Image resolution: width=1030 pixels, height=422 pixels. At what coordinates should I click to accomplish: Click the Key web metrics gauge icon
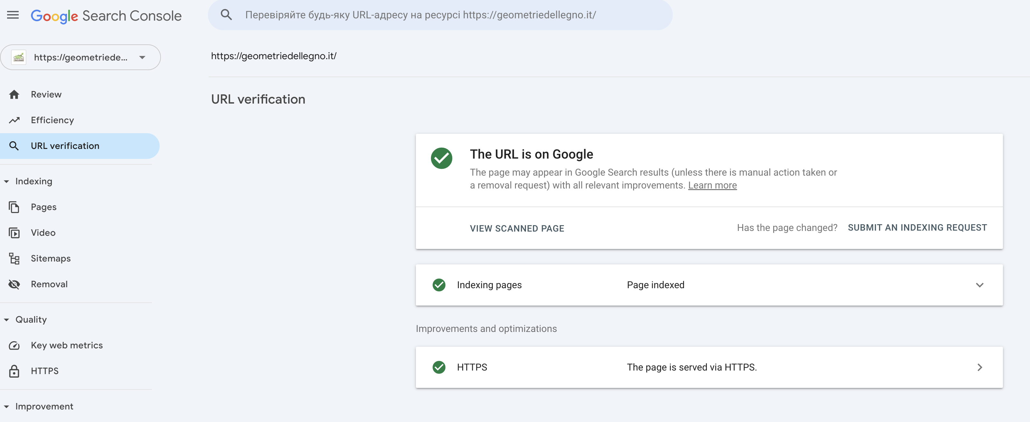click(x=14, y=345)
